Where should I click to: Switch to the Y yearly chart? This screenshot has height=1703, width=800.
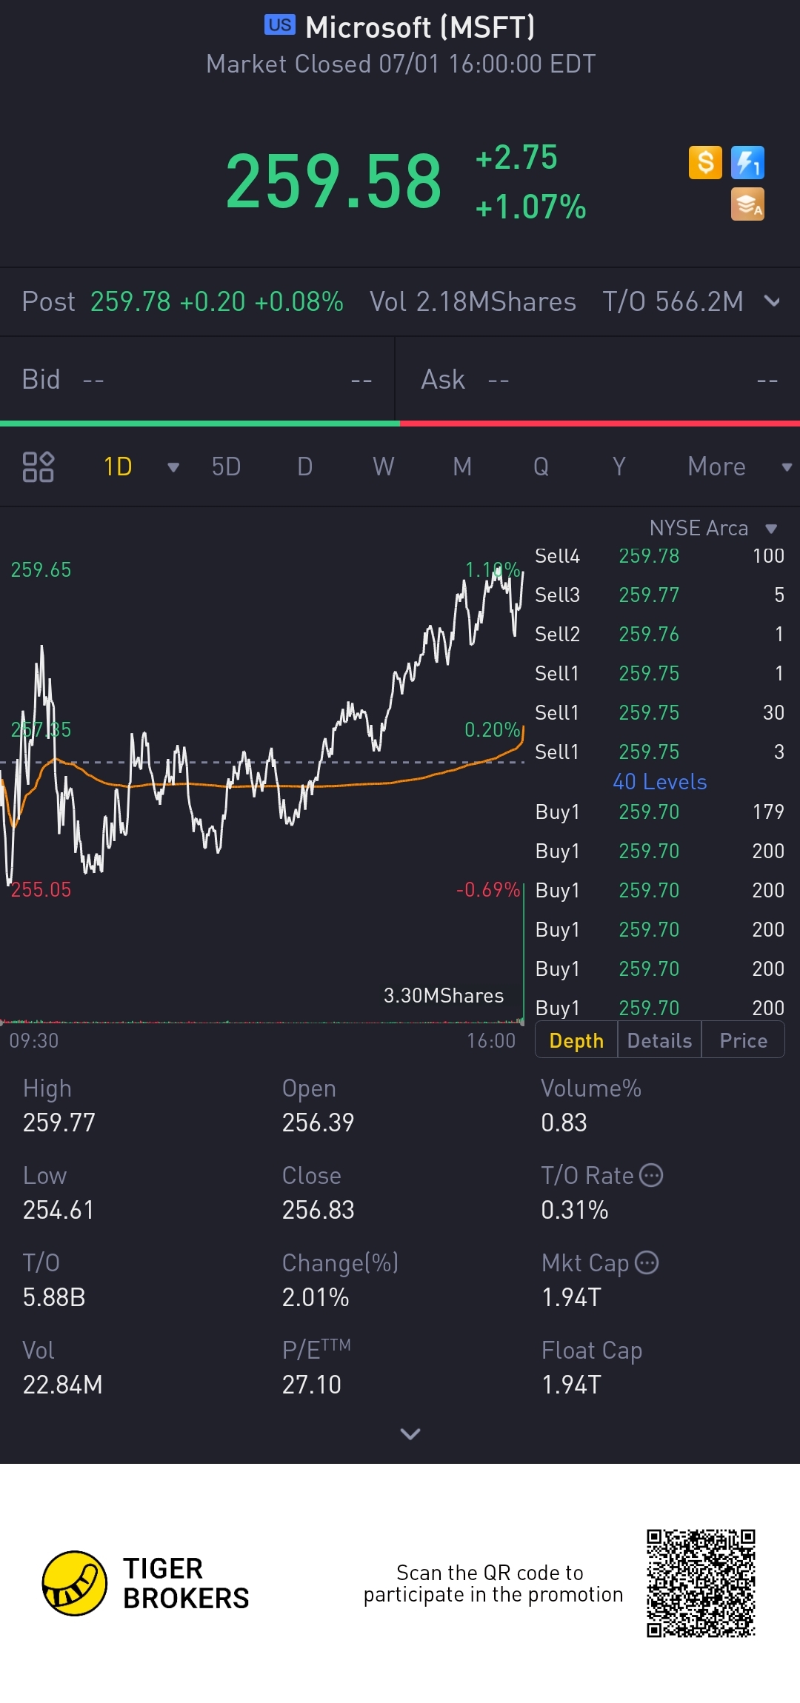click(x=619, y=466)
